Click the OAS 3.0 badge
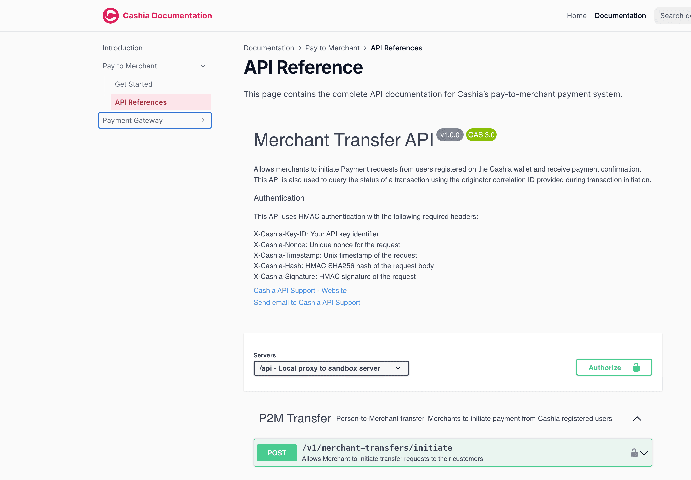The height and width of the screenshot is (480, 691). 481,135
